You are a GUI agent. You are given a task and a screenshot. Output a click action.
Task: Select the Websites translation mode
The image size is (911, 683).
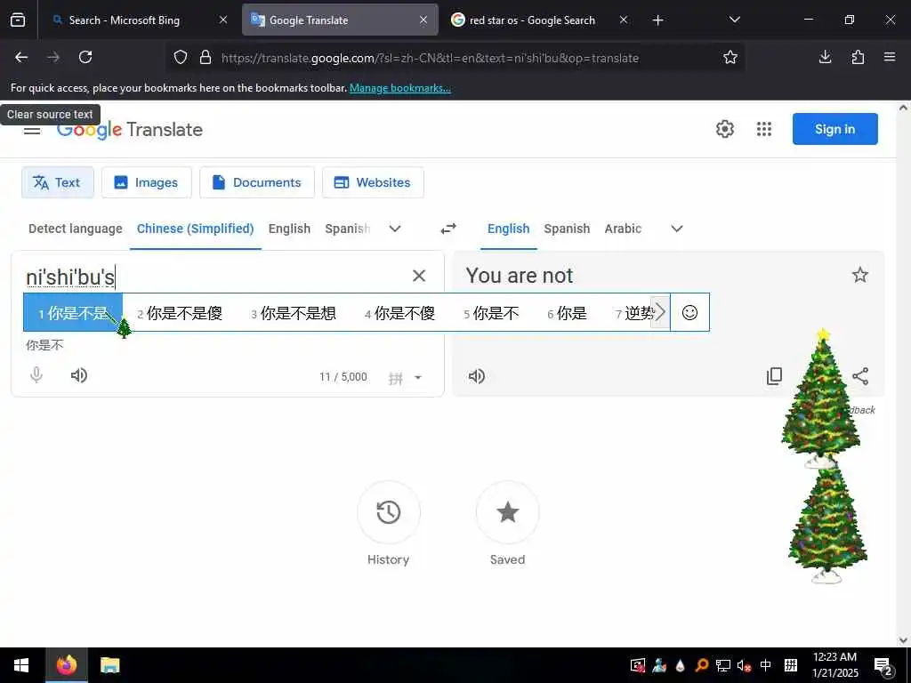[373, 182]
